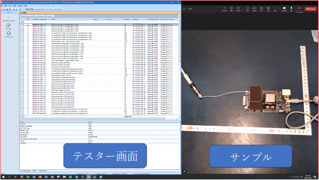Screen dimensions: 319x180
Task: Open the Teams dial pad
Action: point(224,8)
